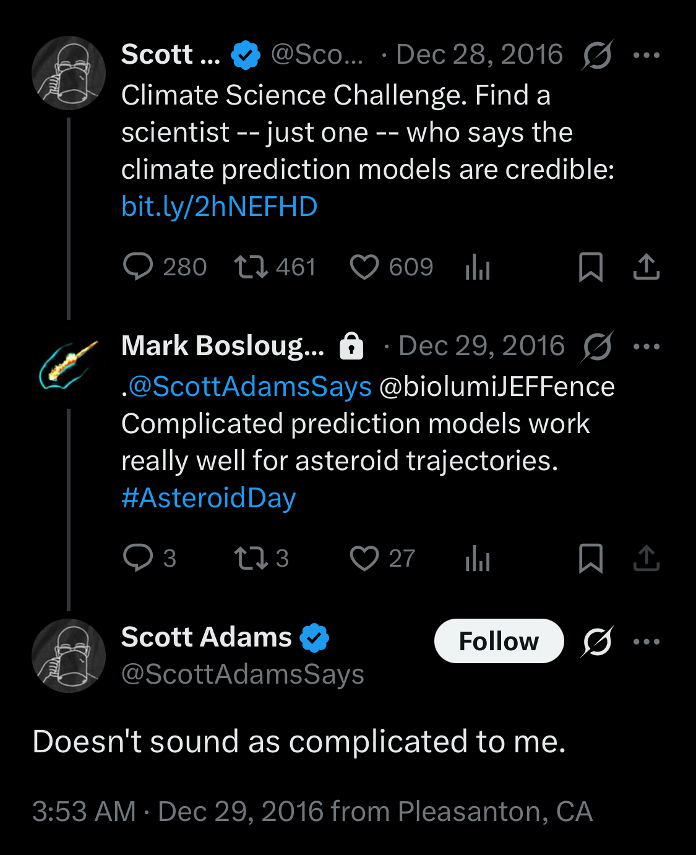Open Scott Adams' avatar on main reply
The width and height of the screenshot is (696, 855).
[68, 656]
